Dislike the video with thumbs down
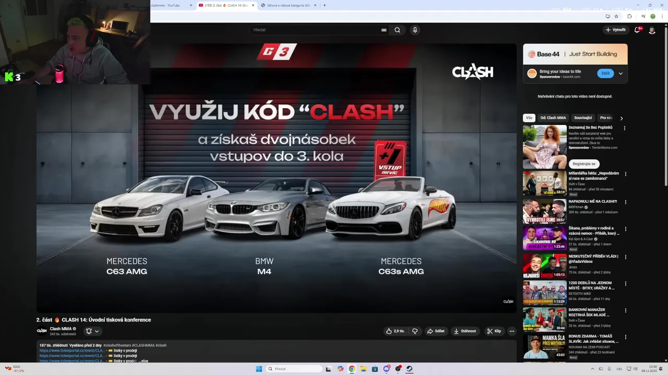The height and width of the screenshot is (375, 668). (x=415, y=331)
